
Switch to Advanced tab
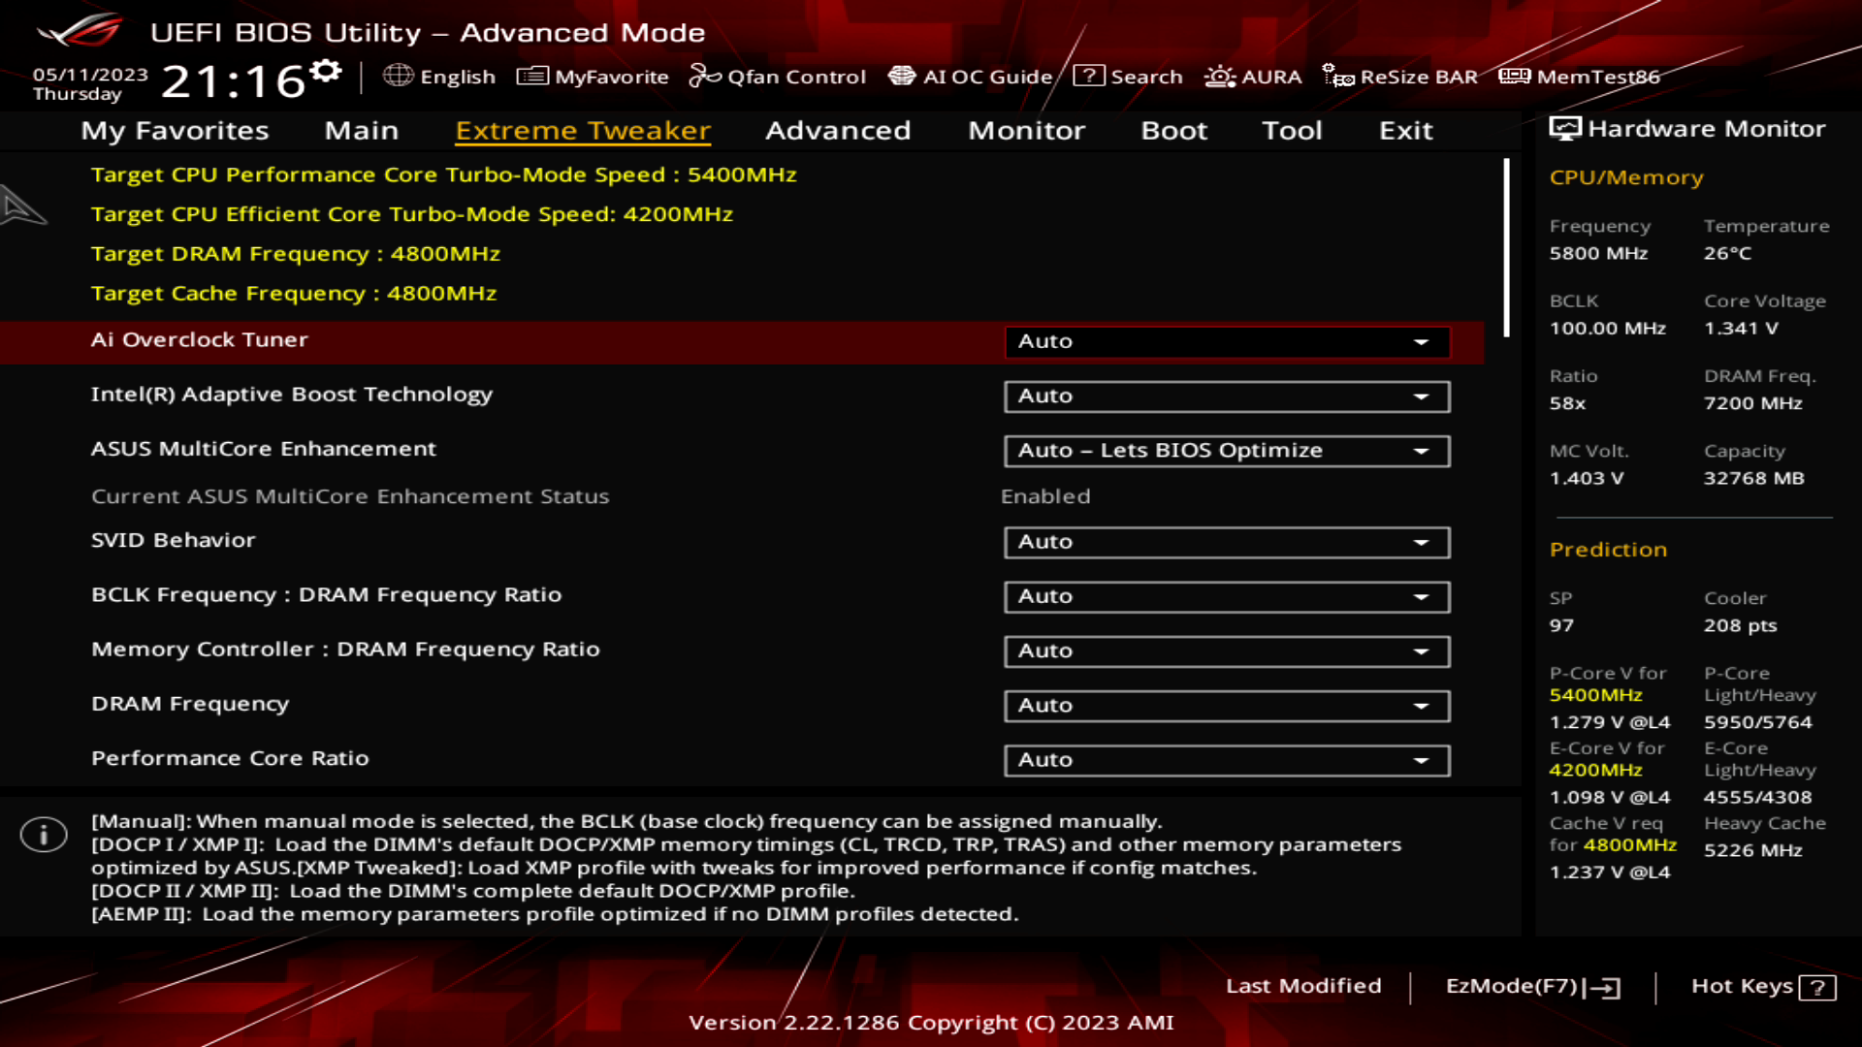(x=838, y=130)
